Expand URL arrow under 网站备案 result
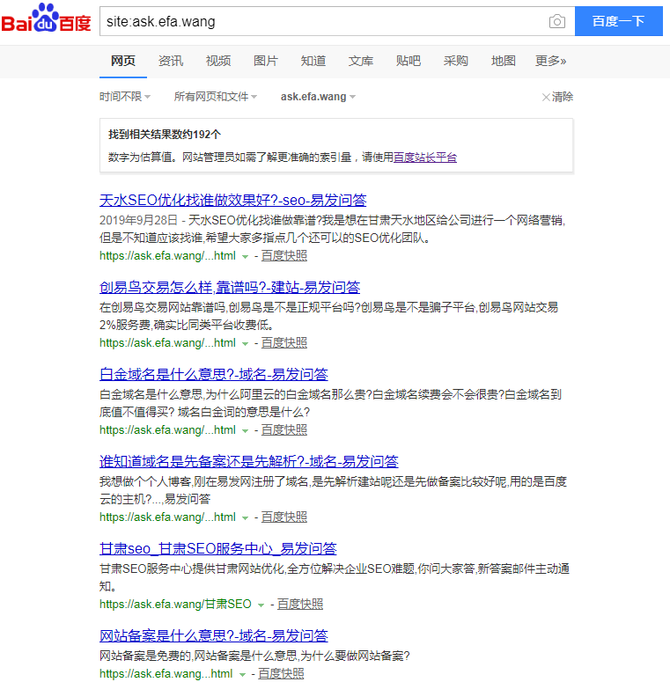This screenshot has width=670, height=682. tap(242, 675)
